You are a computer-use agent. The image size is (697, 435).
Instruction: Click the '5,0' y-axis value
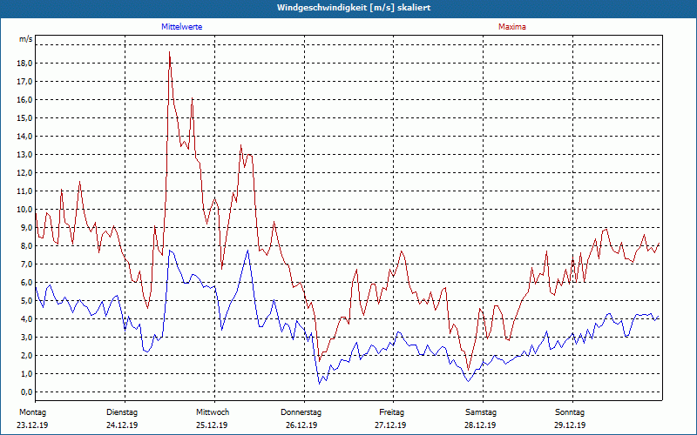[26, 300]
